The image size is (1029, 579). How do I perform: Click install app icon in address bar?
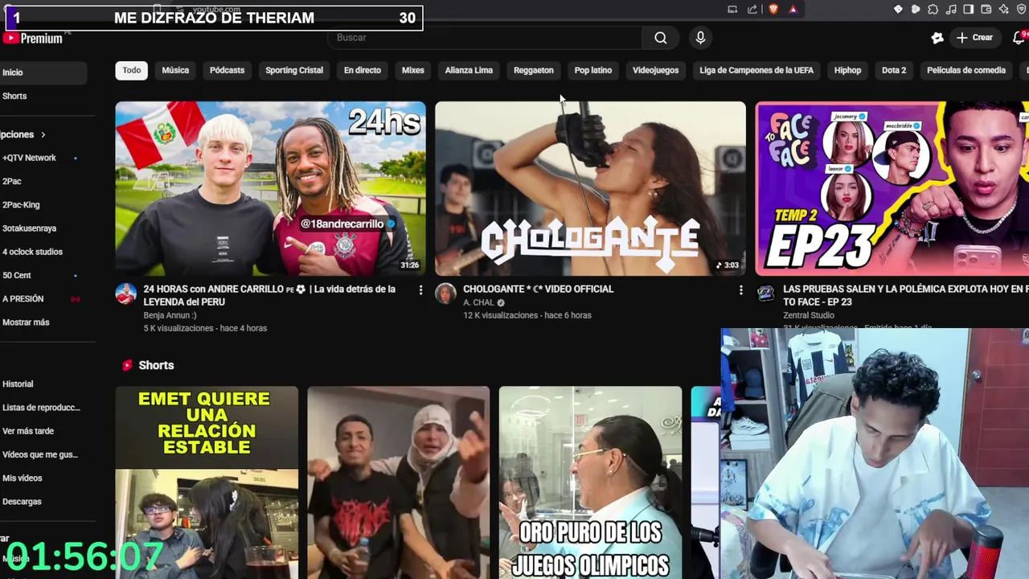point(732,9)
